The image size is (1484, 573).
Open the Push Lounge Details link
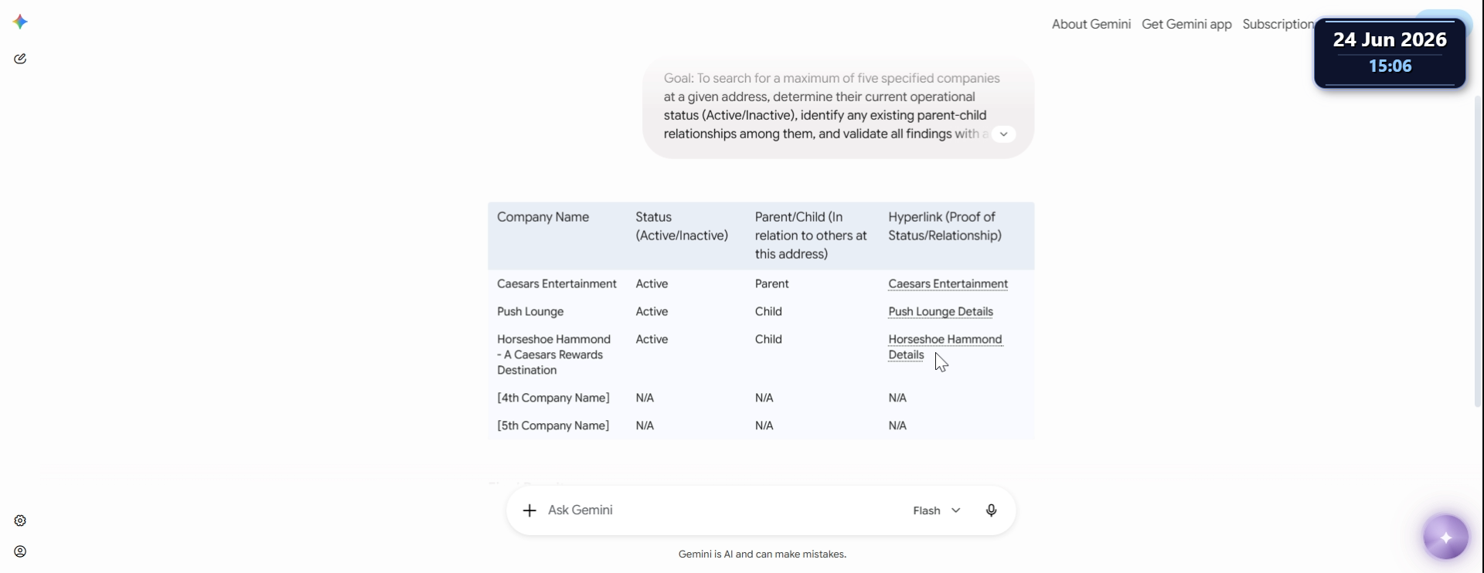941,312
